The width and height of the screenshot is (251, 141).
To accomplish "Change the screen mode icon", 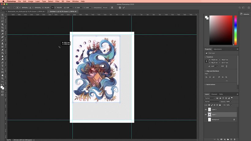I will click(x=2, y=95).
